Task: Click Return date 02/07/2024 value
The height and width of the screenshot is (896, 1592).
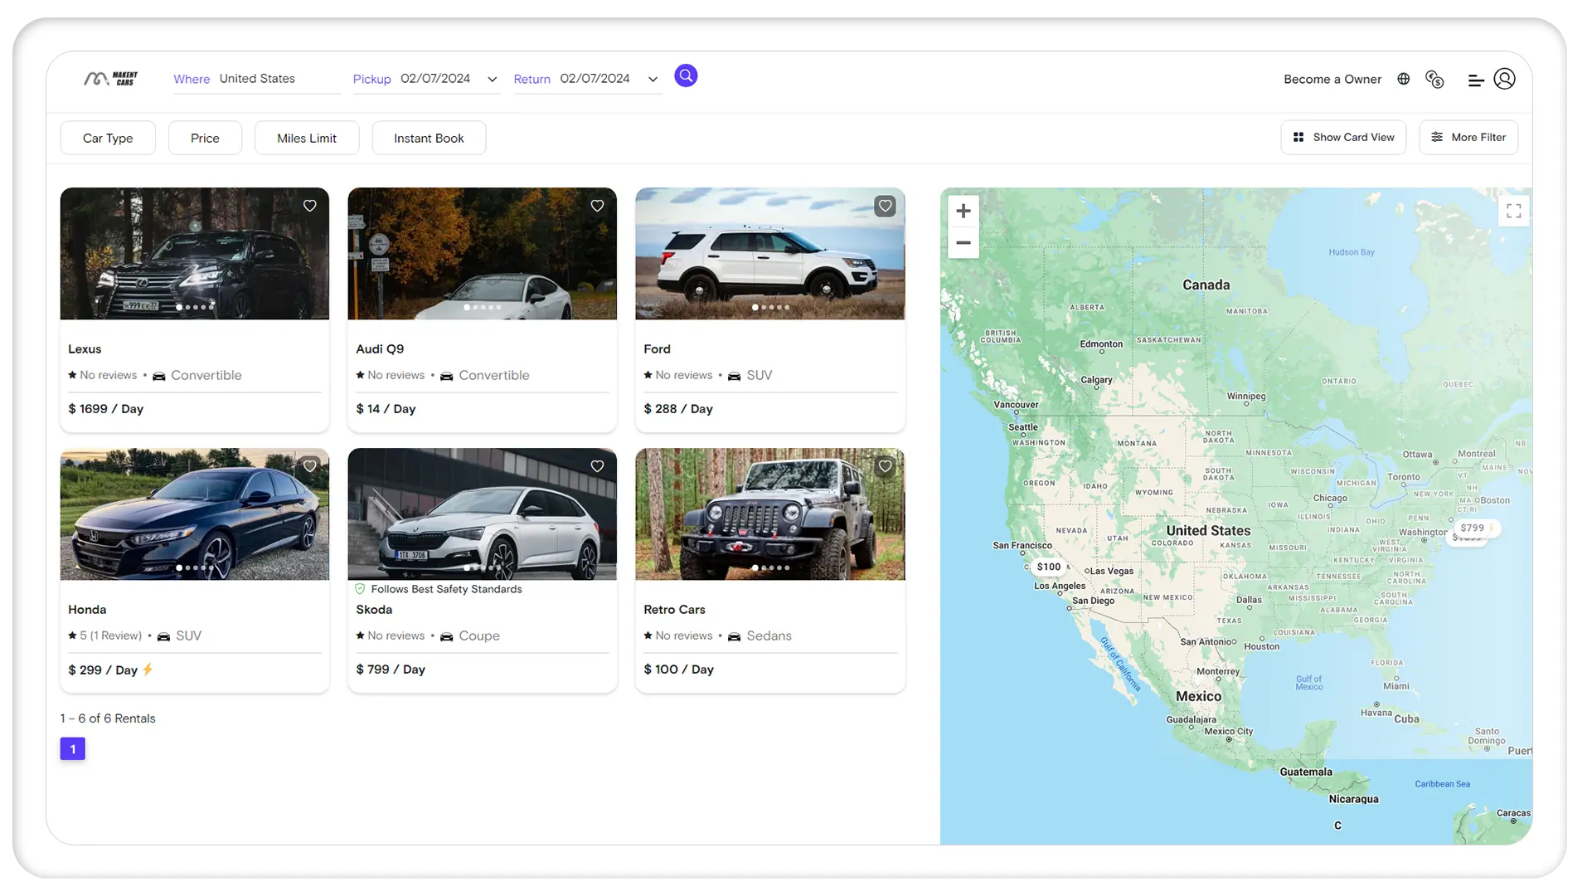Action: coord(595,79)
